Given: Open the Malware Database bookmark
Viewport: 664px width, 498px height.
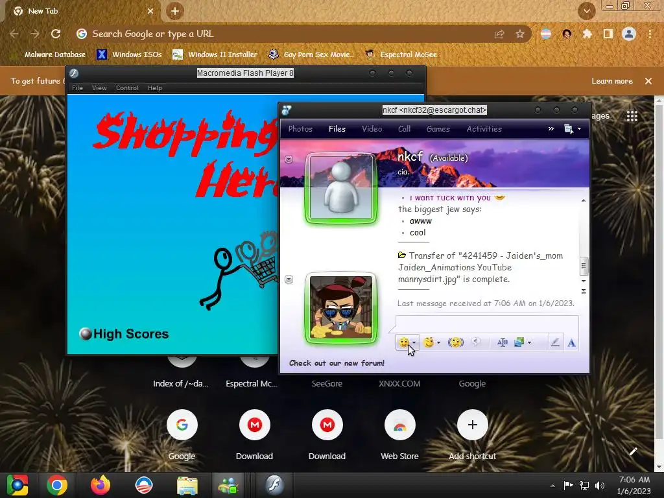Looking at the screenshot, I should click(x=49, y=54).
